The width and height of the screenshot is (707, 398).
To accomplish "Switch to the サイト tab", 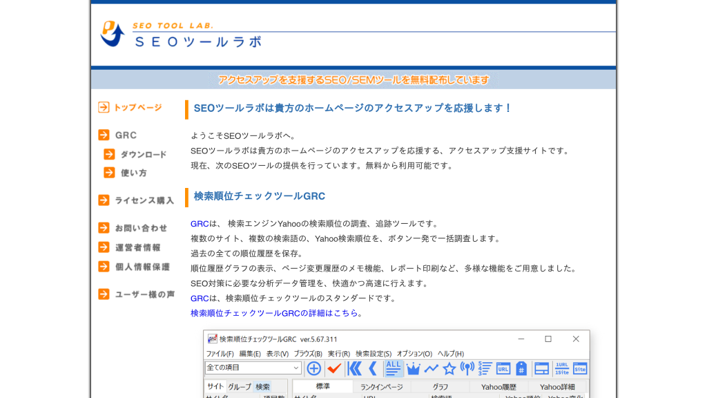I will click(x=215, y=387).
